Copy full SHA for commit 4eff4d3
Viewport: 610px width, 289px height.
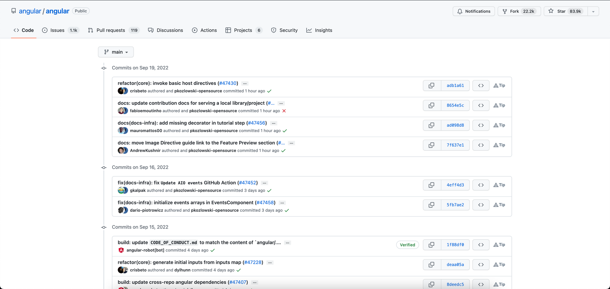432,185
